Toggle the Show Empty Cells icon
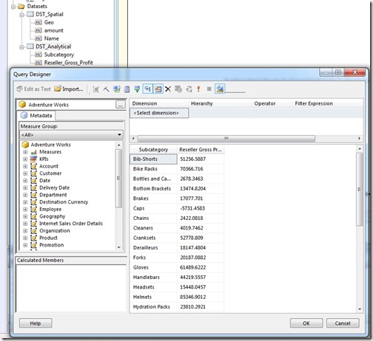 (x=137, y=89)
